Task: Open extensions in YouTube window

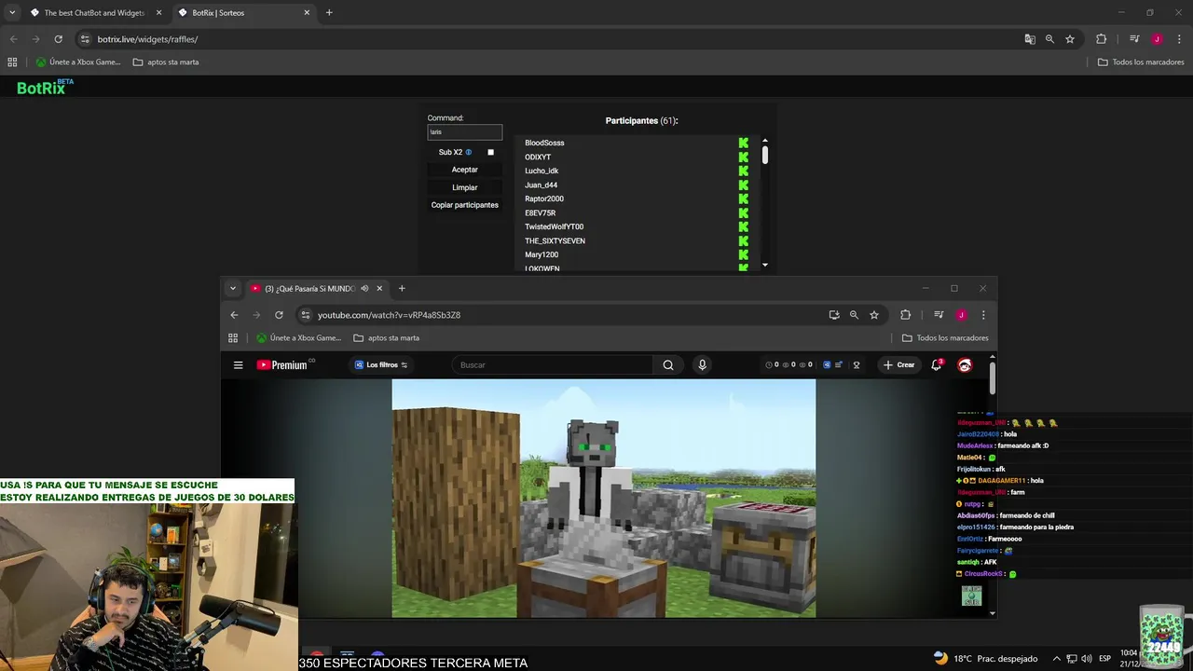Action: pyautogui.click(x=905, y=315)
